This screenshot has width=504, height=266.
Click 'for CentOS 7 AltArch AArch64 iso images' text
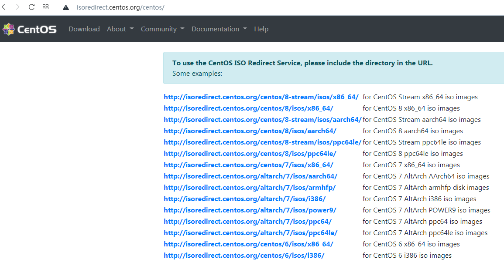click(426, 176)
